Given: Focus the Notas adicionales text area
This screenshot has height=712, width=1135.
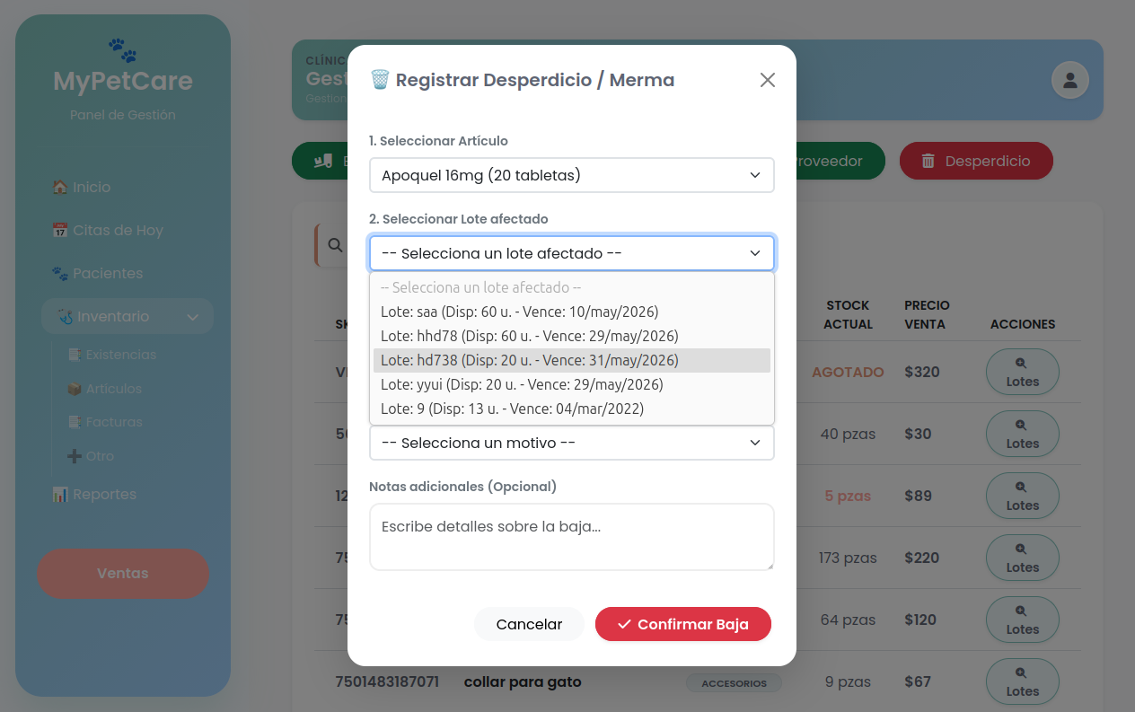Looking at the screenshot, I should coord(571,537).
